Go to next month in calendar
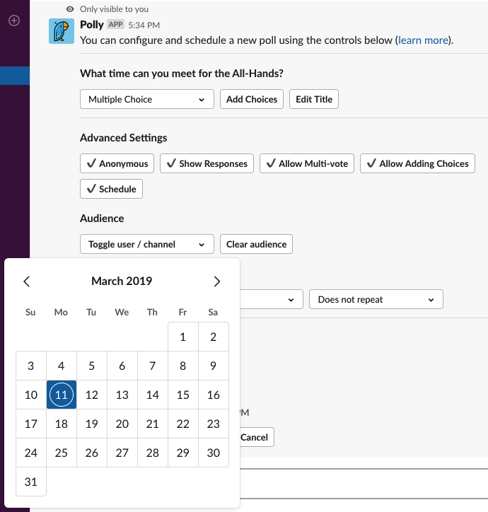Viewport: 488px width, 512px height. pyautogui.click(x=216, y=281)
